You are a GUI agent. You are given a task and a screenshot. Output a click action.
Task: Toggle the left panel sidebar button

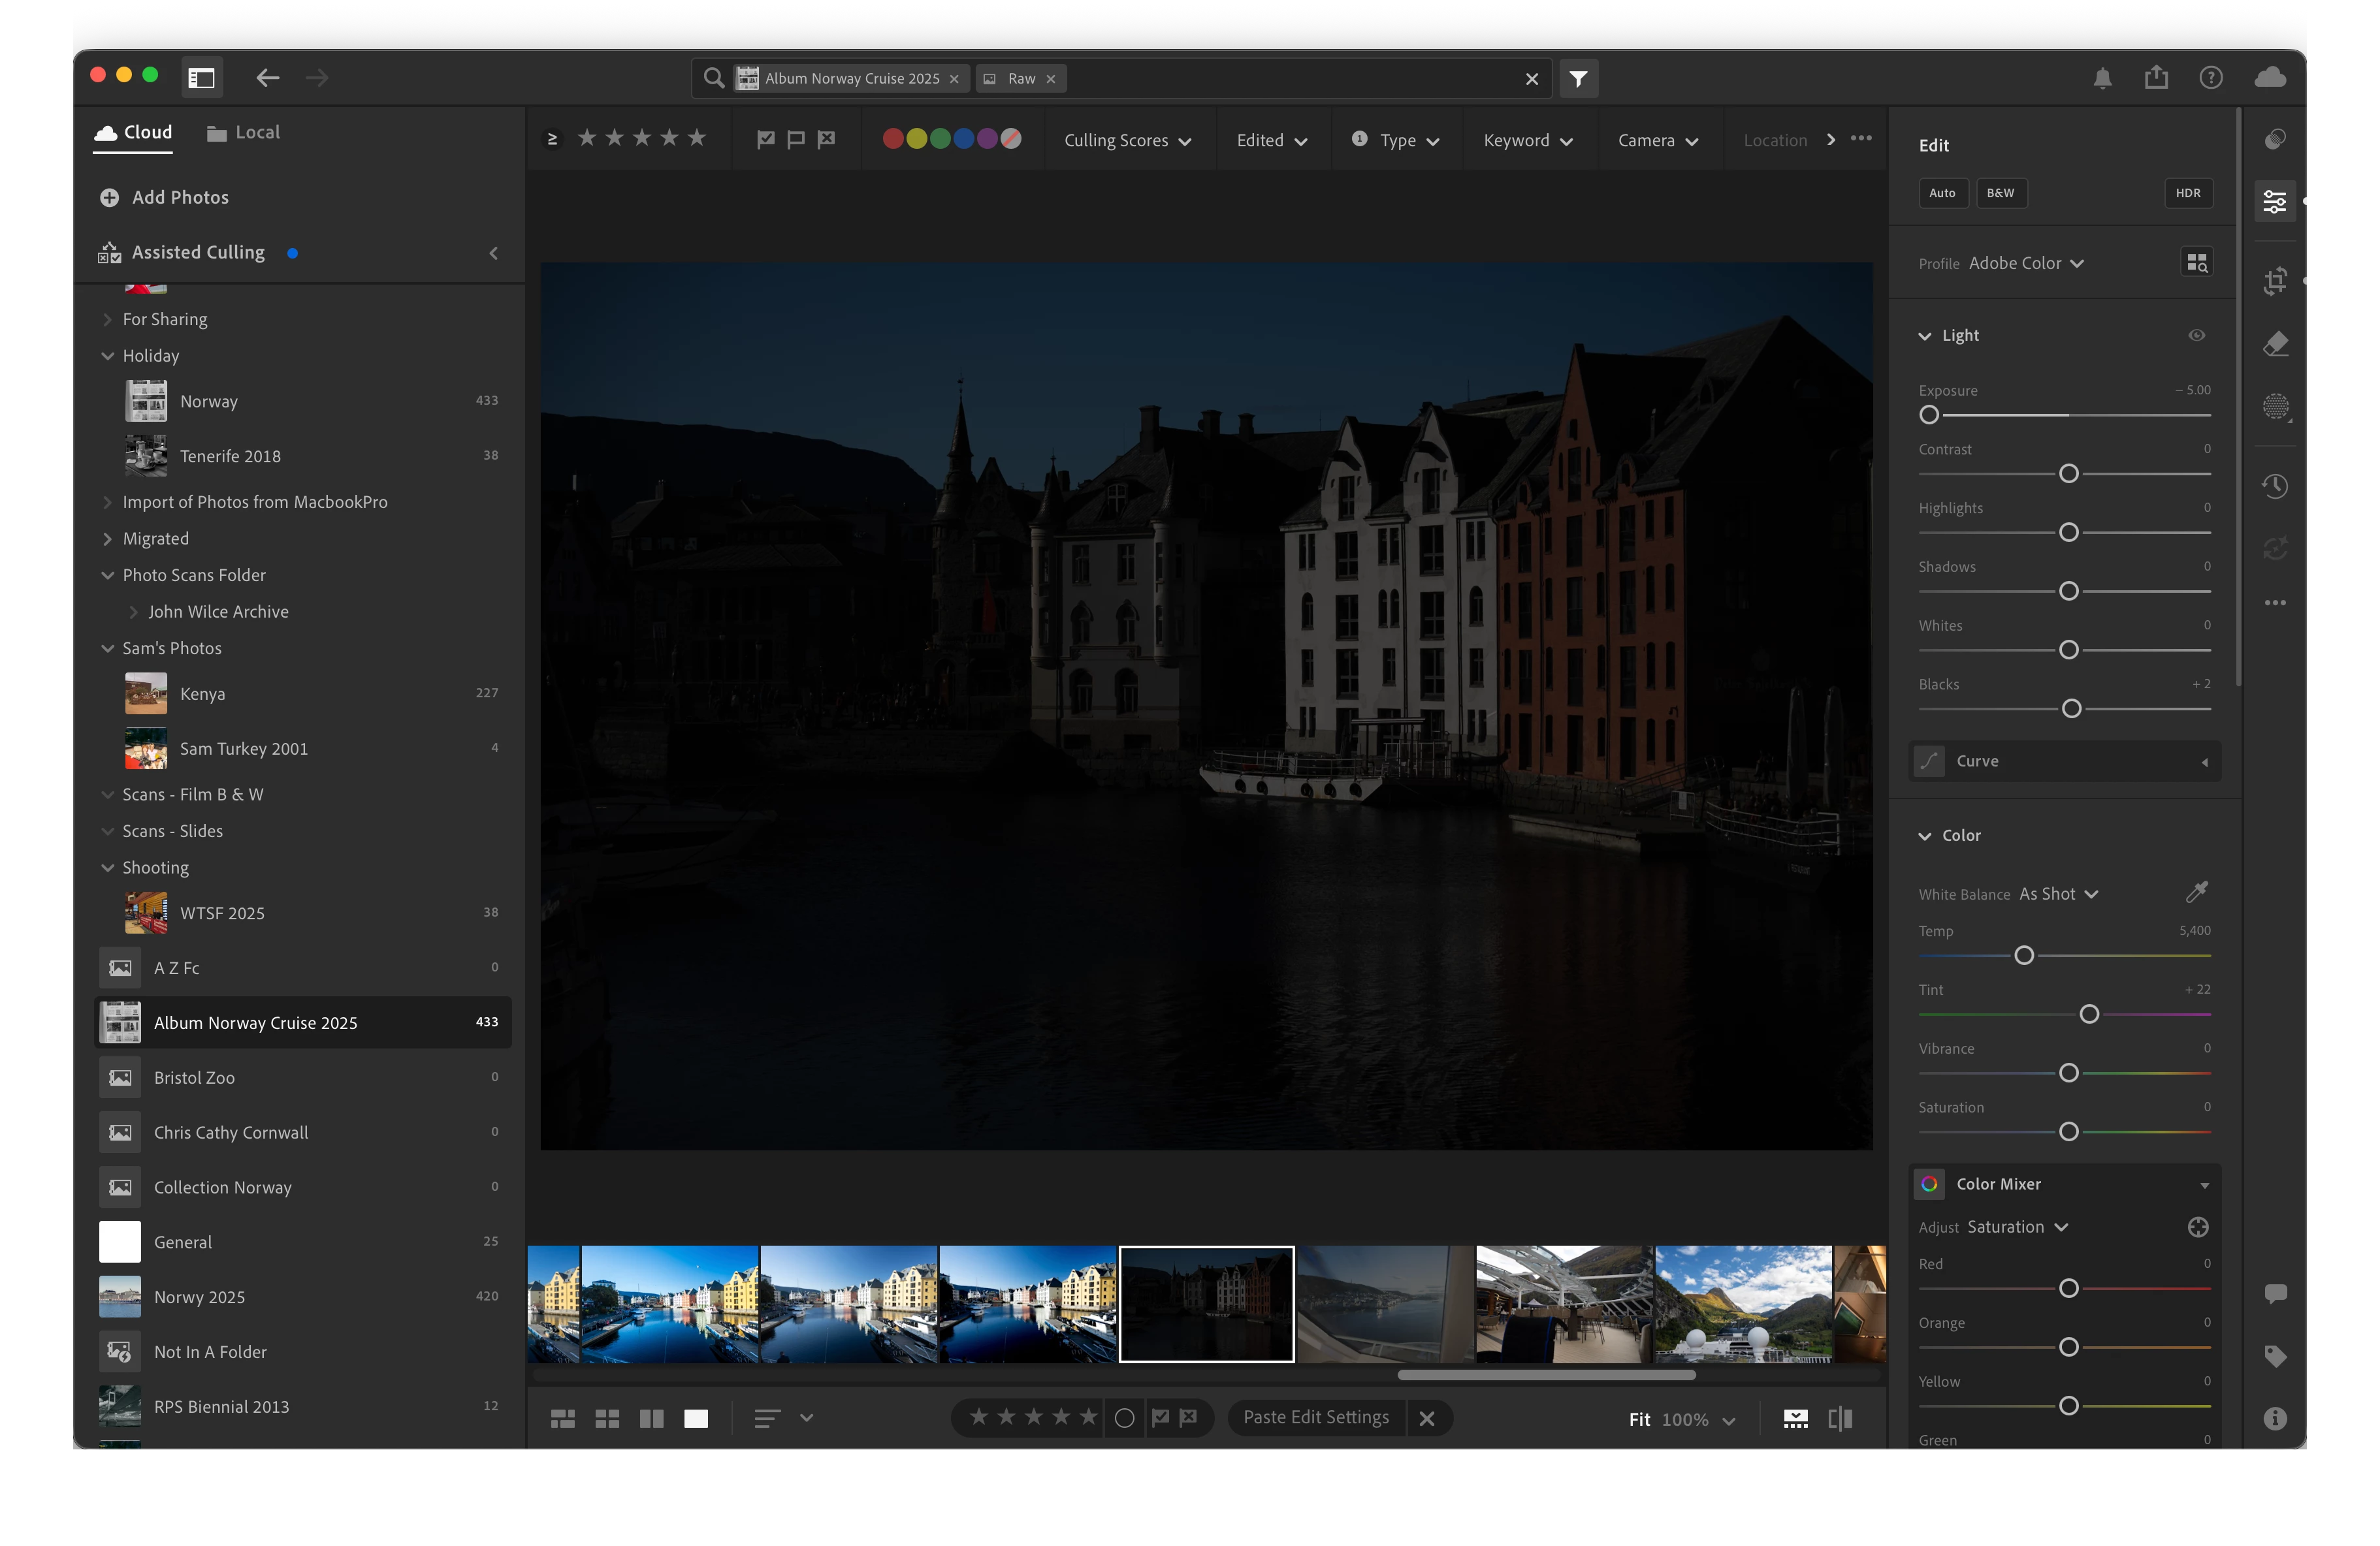pos(202,78)
